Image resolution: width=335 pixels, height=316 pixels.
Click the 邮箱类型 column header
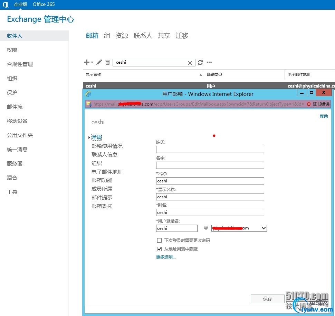pyautogui.click(x=244, y=74)
